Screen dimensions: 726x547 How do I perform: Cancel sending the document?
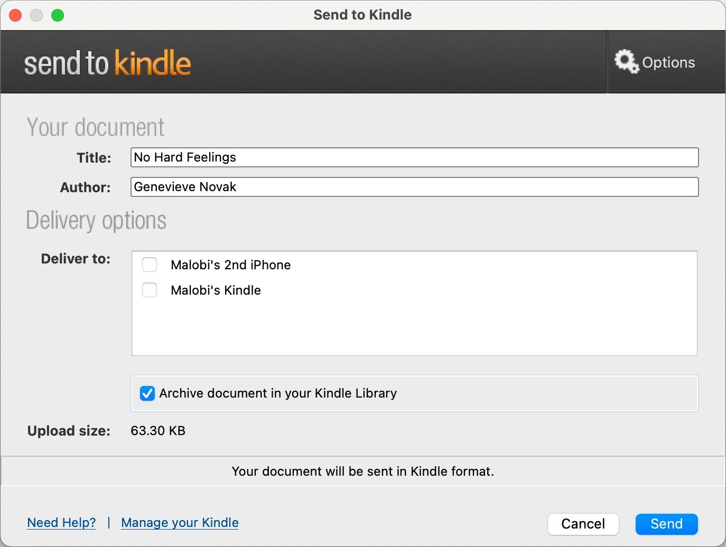click(x=583, y=524)
